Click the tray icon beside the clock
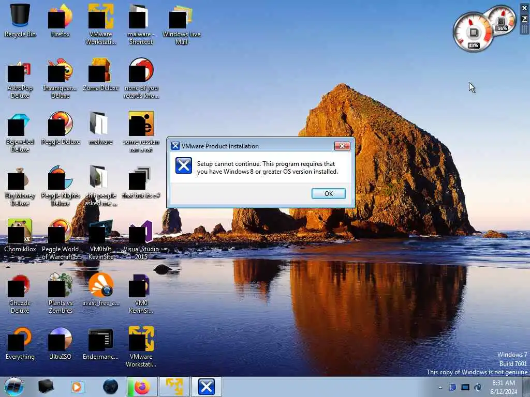 pos(478,388)
